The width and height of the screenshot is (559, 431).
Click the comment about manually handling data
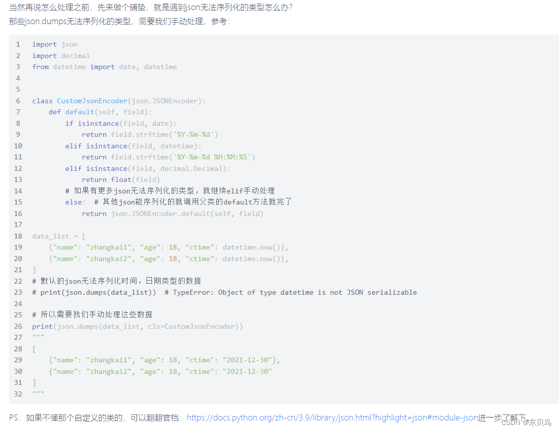coord(92,315)
